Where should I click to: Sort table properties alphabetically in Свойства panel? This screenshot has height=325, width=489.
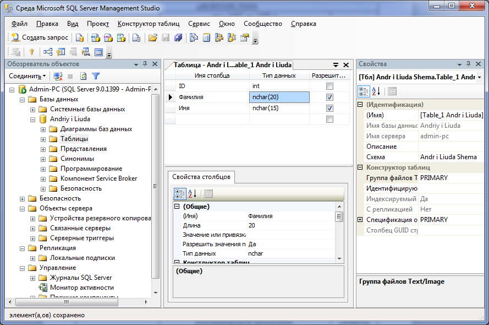(376, 91)
